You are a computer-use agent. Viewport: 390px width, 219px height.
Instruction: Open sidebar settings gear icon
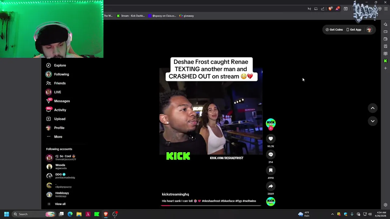coord(385,205)
